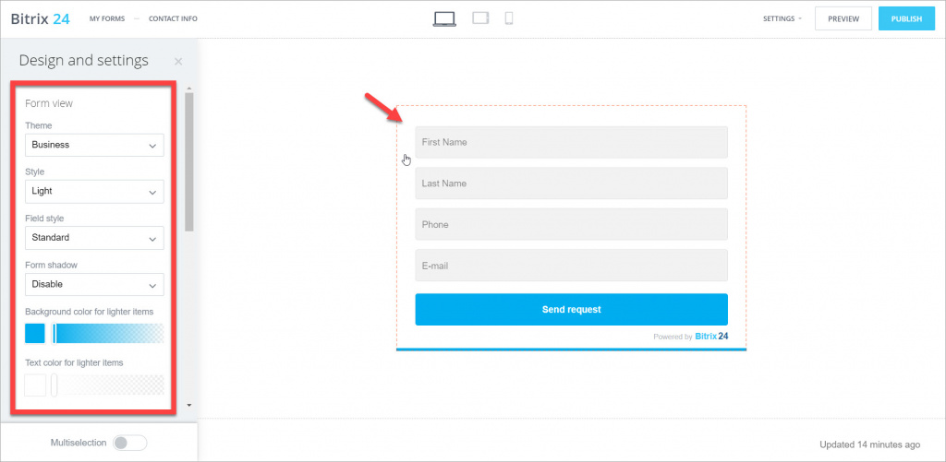Switch to mobile phone preview icon
This screenshot has width=946, height=462.
(509, 18)
